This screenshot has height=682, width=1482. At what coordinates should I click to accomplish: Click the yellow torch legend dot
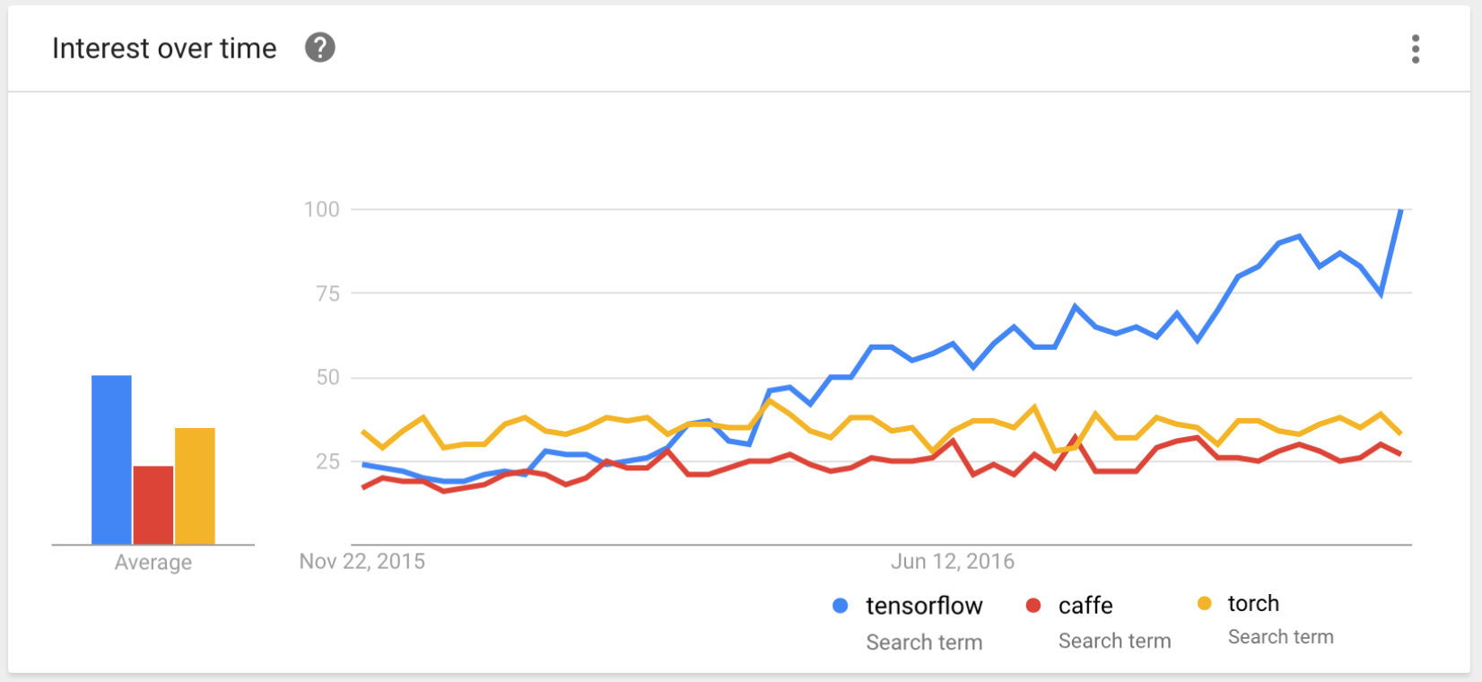(x=1203, y=603)
